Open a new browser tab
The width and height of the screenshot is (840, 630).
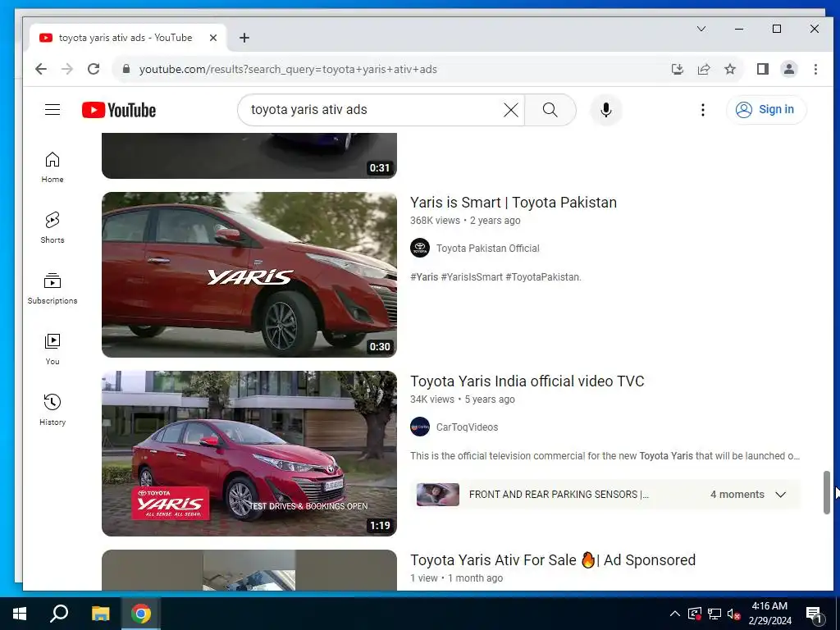click(244, 38)
